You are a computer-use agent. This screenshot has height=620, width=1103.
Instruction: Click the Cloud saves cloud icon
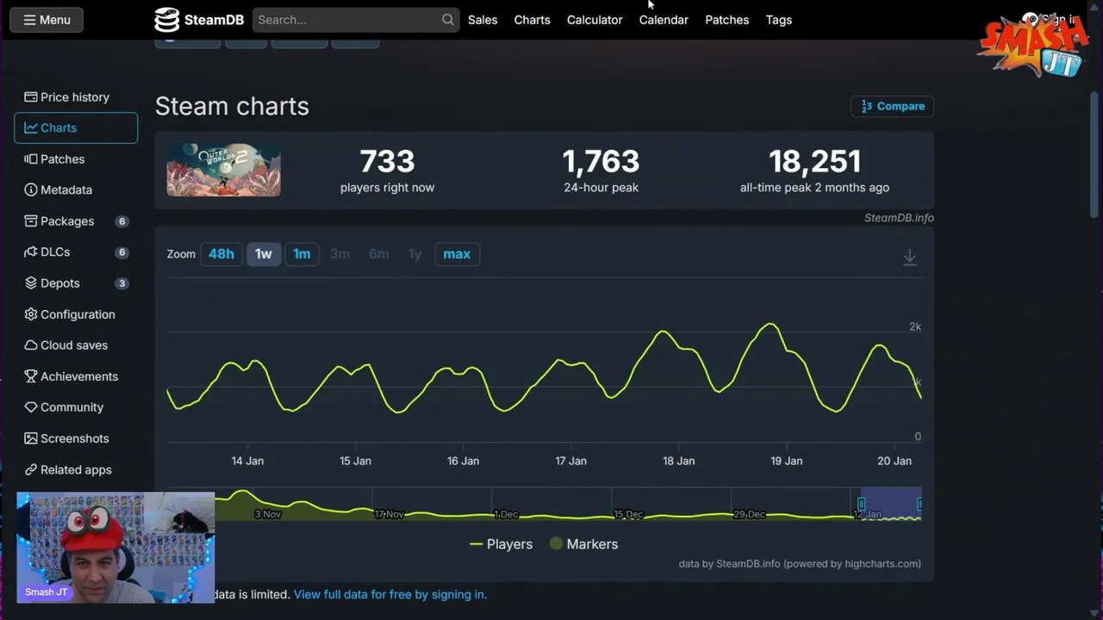point(31,345)
